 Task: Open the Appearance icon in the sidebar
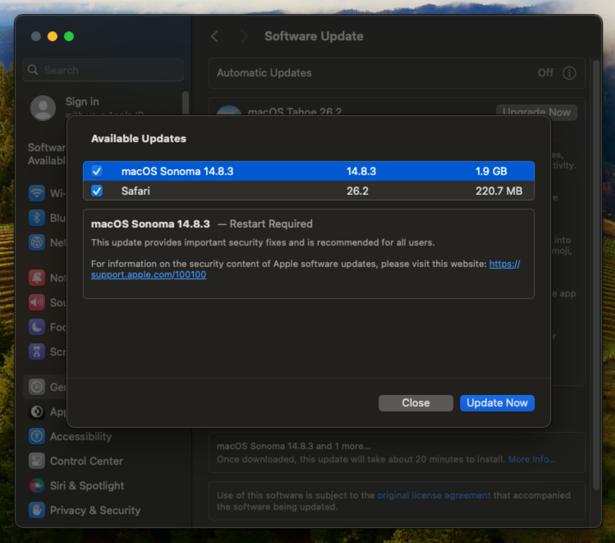click(37, 411)
